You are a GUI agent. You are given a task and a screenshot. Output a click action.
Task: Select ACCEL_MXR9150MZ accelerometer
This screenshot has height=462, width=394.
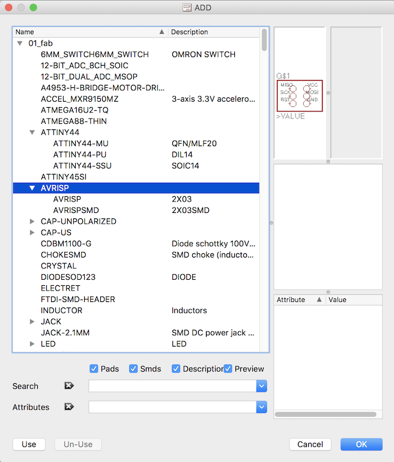point(136,99)
